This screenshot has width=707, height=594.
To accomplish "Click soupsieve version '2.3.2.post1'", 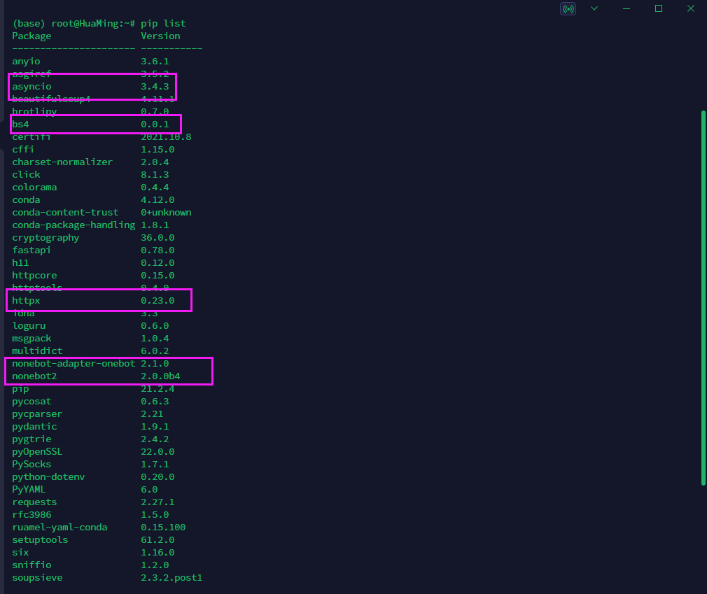I will [171, 579].
